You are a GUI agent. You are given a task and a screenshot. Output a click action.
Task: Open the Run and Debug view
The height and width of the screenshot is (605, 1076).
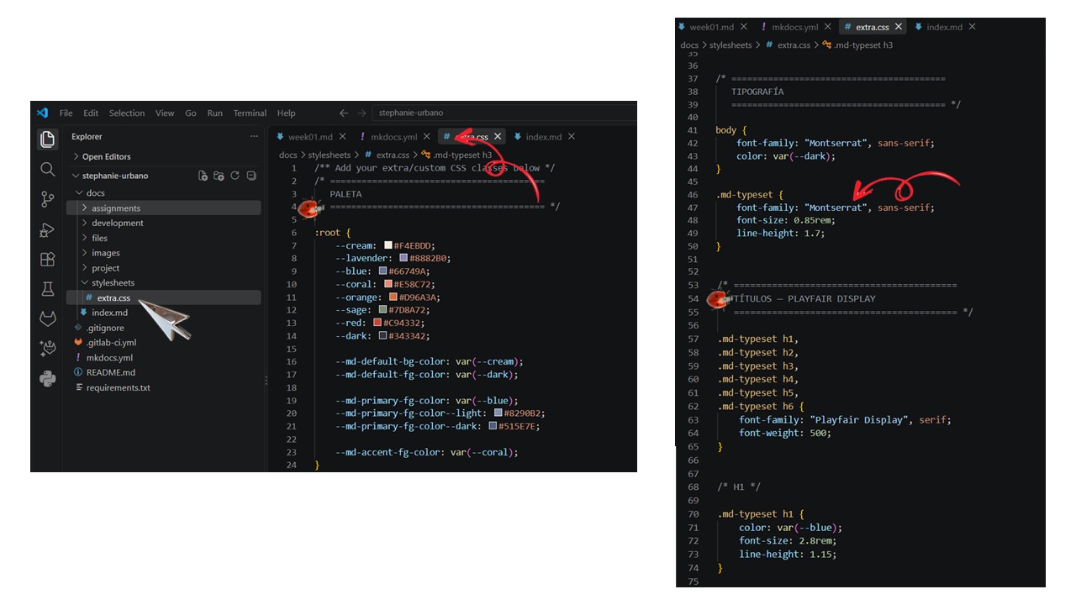tap(48, 229)
